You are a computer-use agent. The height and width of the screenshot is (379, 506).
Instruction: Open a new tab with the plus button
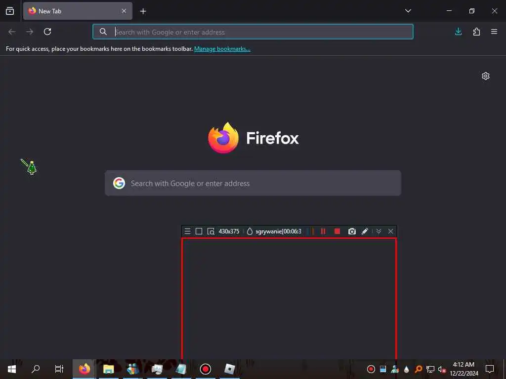(143, 11)
